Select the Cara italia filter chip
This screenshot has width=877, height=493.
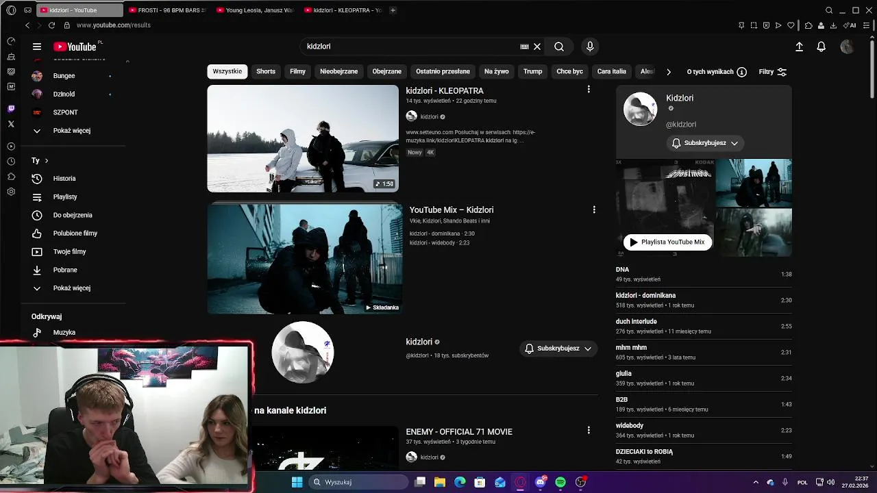pyautogui.click(x=611, y=71)
